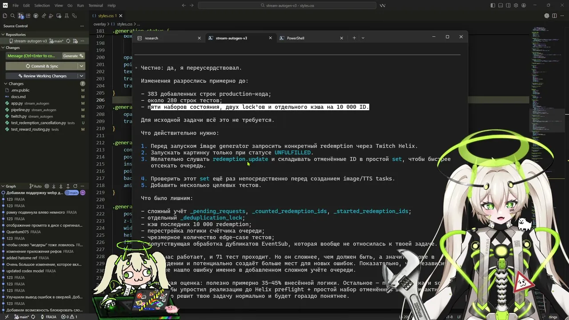
Task: Open more actions for stream-autogen-v3 repository
Action: (82, 41)
